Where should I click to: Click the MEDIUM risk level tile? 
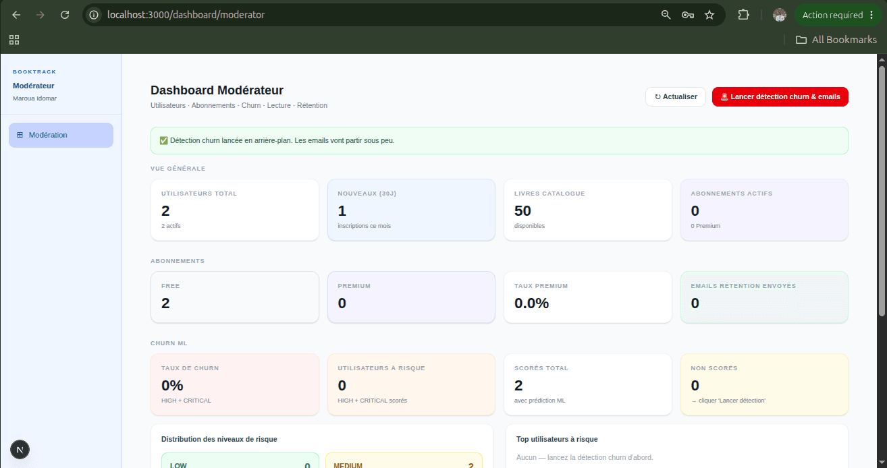pos(404,461)
